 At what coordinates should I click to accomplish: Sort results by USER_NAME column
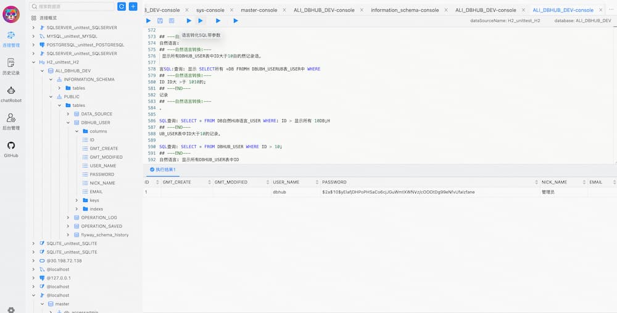coord(317,182)
